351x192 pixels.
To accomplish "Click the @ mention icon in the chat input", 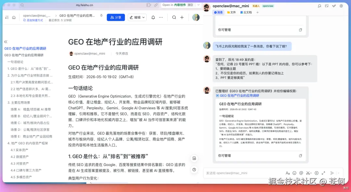I will (x=301, y=173).
